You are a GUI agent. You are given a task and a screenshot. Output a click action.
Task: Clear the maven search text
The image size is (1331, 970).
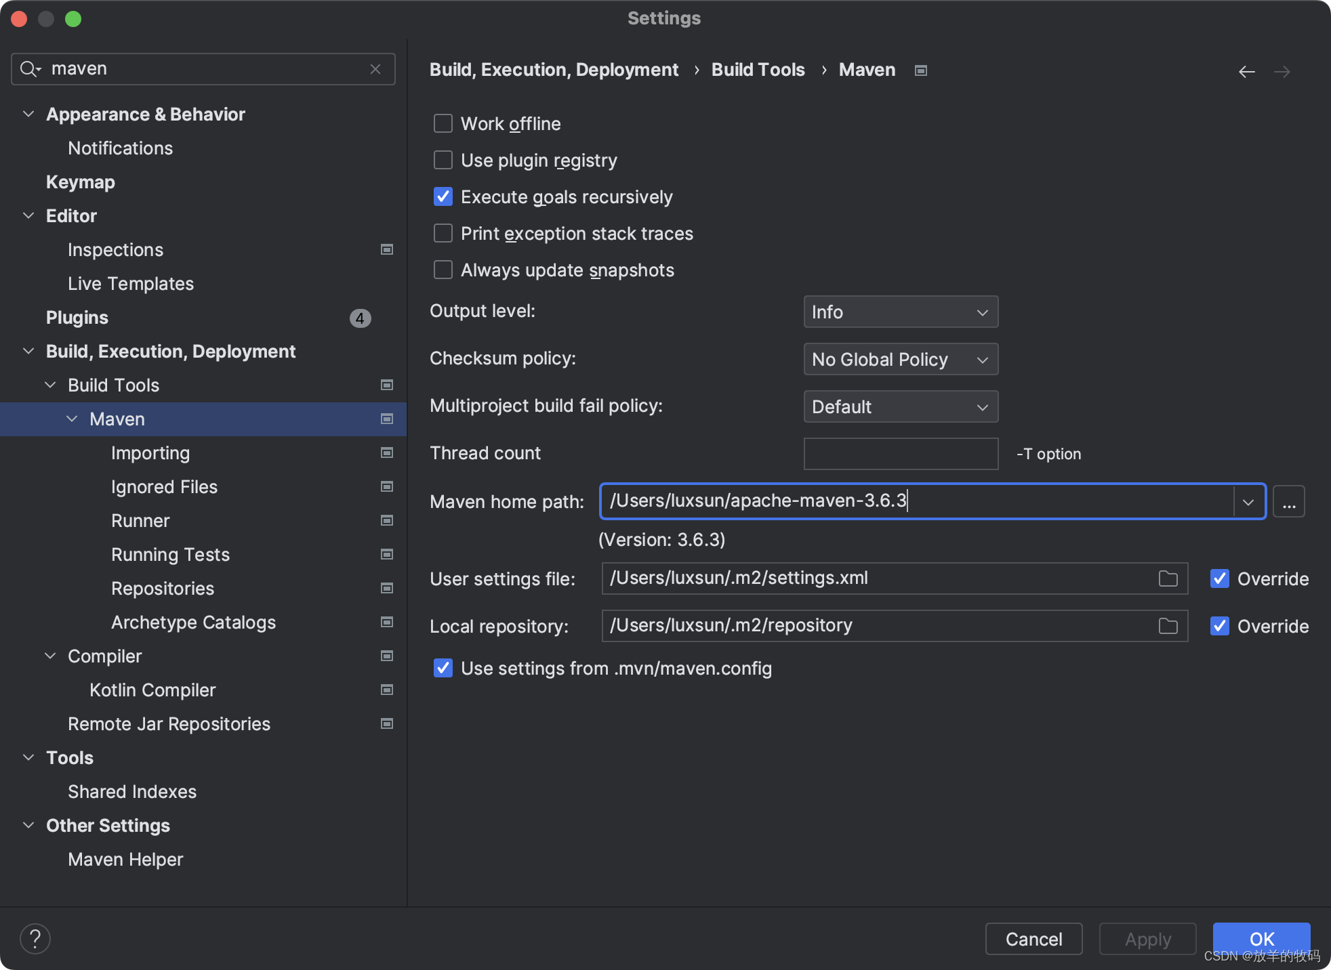point(375,69)
